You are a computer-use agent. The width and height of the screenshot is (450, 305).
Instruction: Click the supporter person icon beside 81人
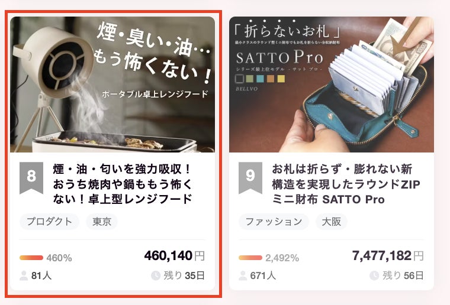[x=24, y=276]
